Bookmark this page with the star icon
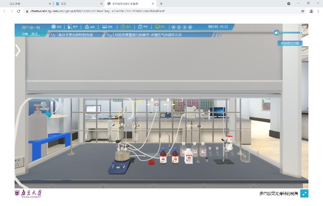 [303, 11]
